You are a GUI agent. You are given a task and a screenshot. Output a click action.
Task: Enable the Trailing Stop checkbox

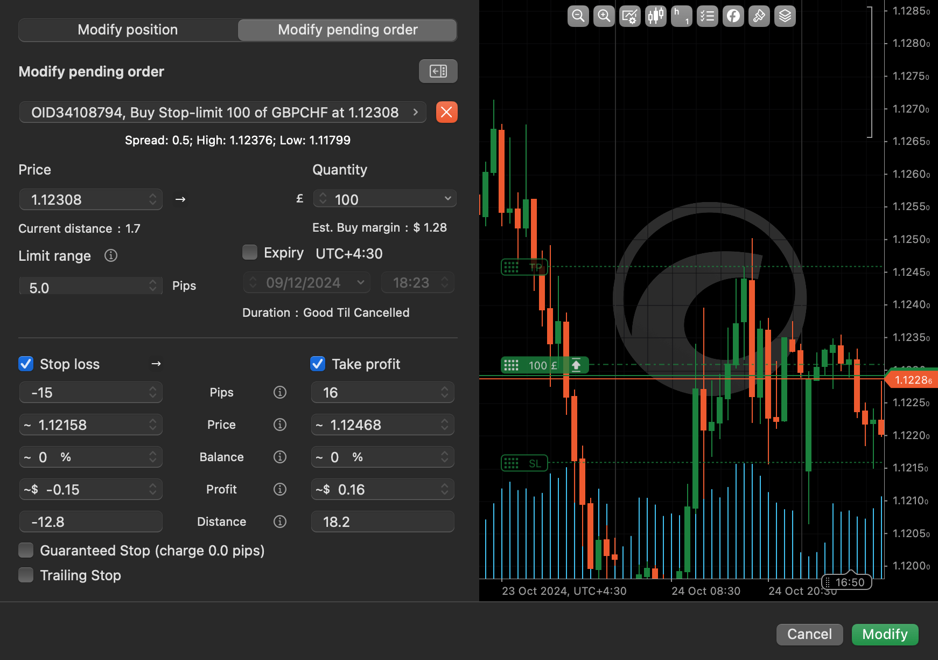[x=26, y=575]
